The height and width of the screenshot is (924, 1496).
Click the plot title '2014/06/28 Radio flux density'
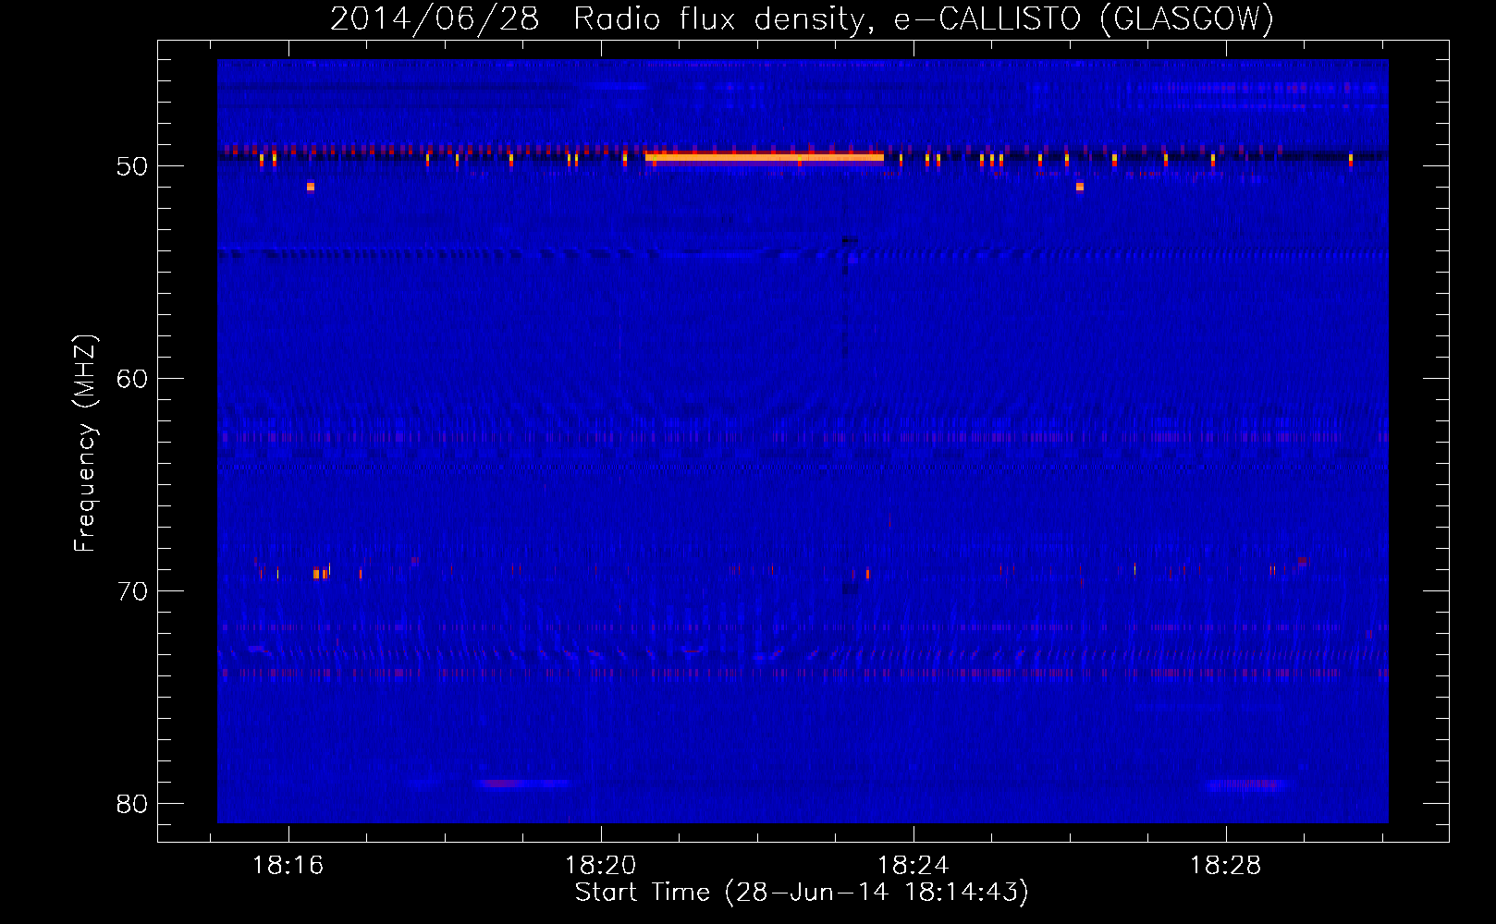pos(604,18)
